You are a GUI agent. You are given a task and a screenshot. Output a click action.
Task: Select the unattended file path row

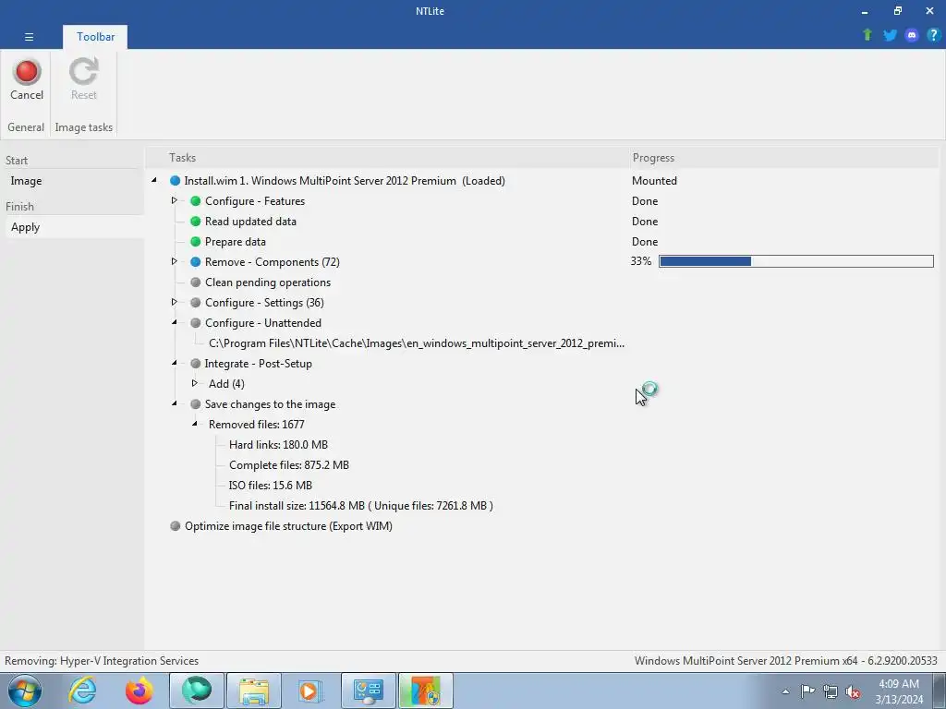[x=417, y=343]
